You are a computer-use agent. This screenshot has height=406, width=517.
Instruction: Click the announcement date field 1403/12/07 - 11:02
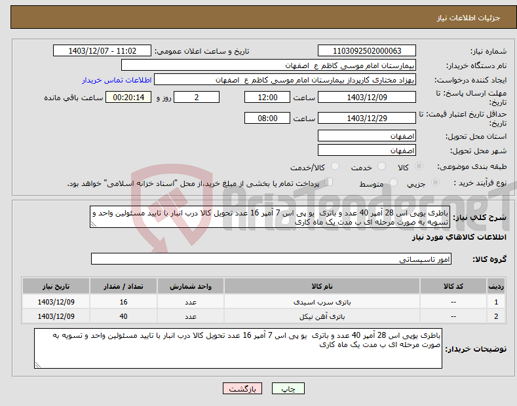[102, 51]
